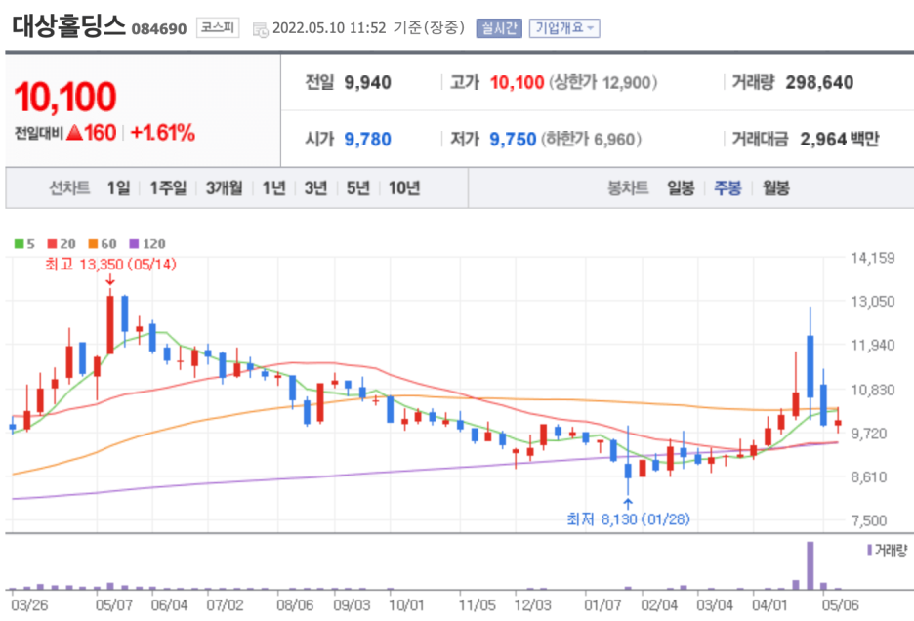Select the 주봉 weekly candle chart
Screen dimensions: 914x621
tap(727, 187)
